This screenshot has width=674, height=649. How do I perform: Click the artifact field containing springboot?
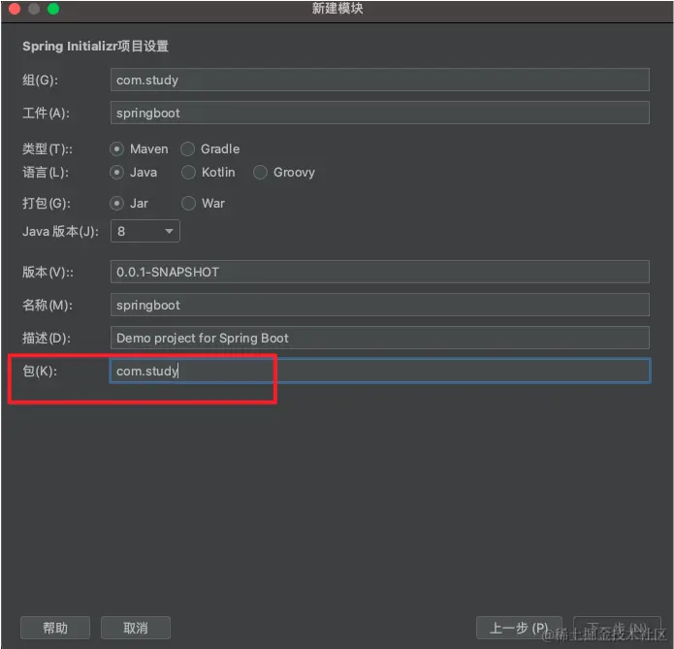(x=380, y=114)
